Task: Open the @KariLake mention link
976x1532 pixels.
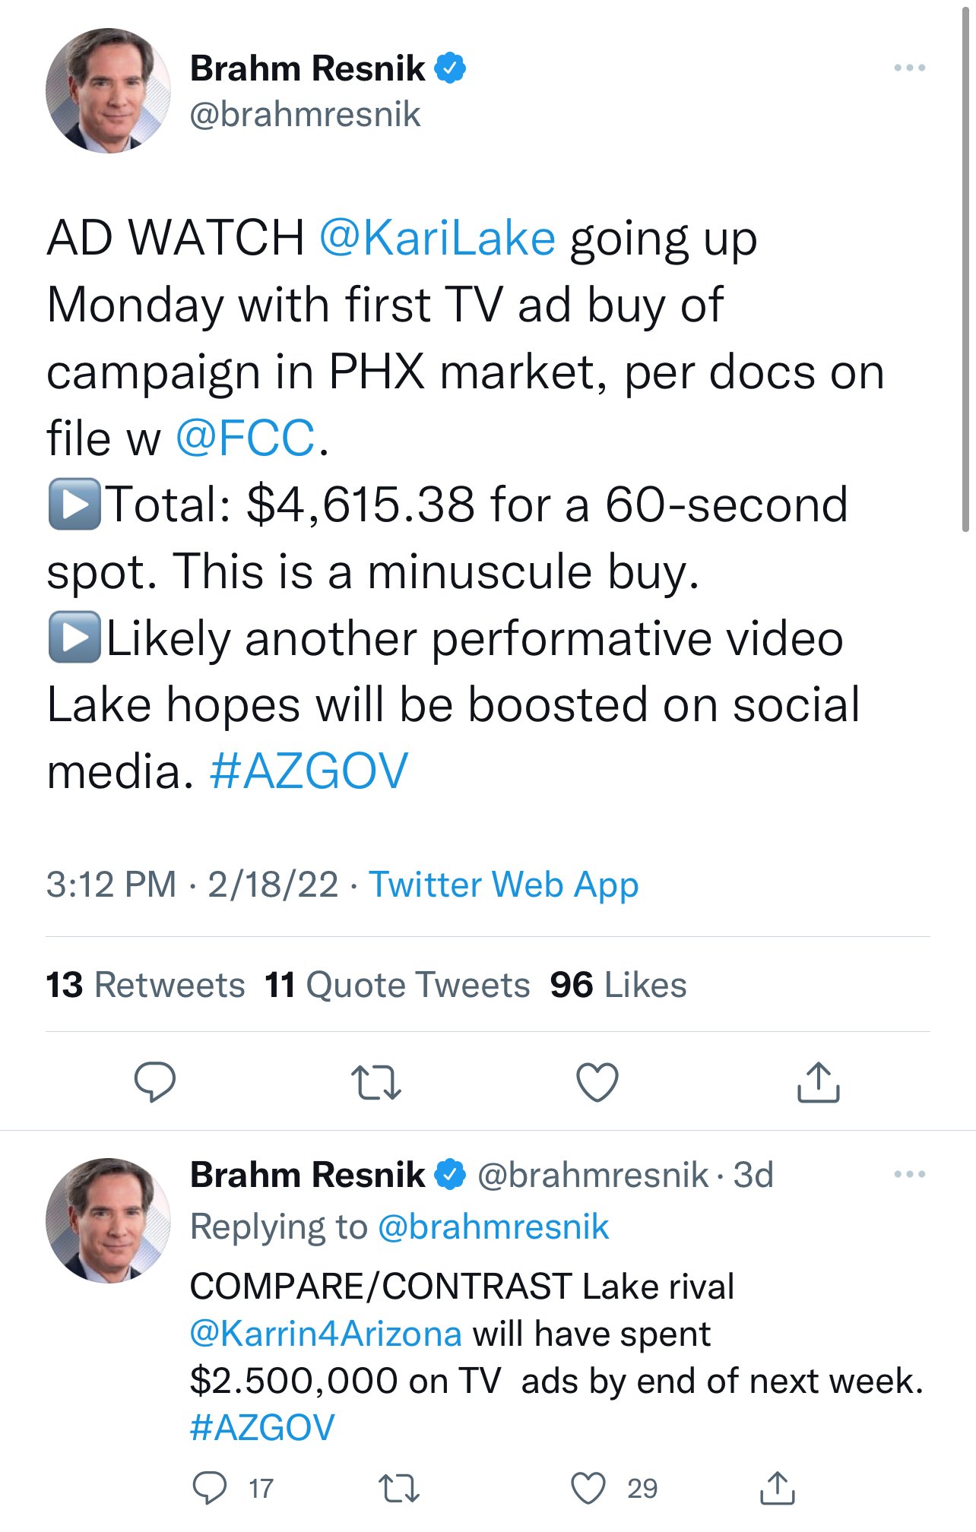Action: point(437,239)
